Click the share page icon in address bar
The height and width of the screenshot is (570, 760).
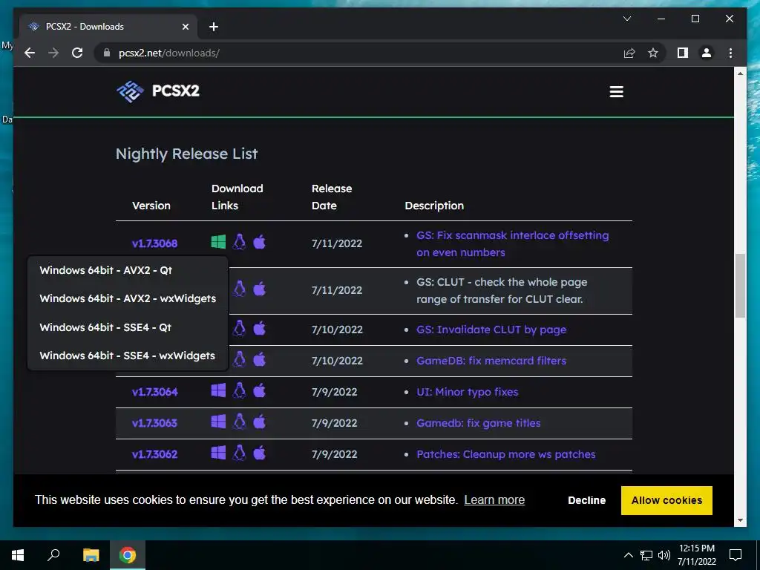pyautogui.click(x=629, y=53)
